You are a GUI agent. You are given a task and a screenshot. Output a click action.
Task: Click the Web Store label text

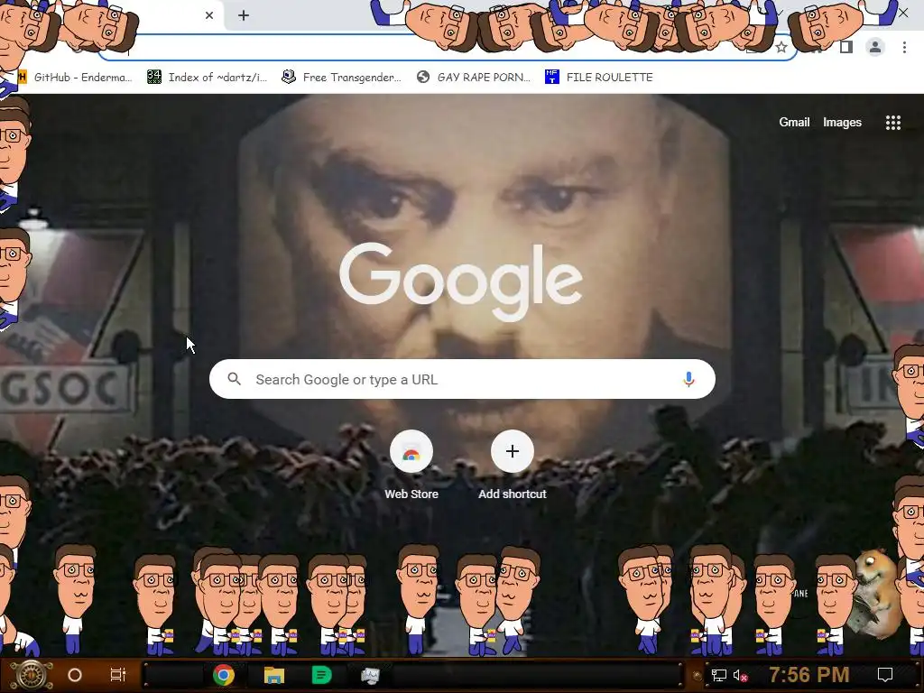(411, 494)
